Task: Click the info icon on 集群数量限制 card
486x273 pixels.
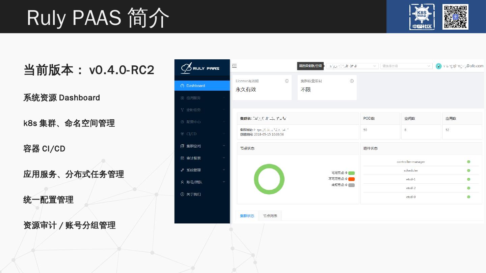Action: pos(352,81)
